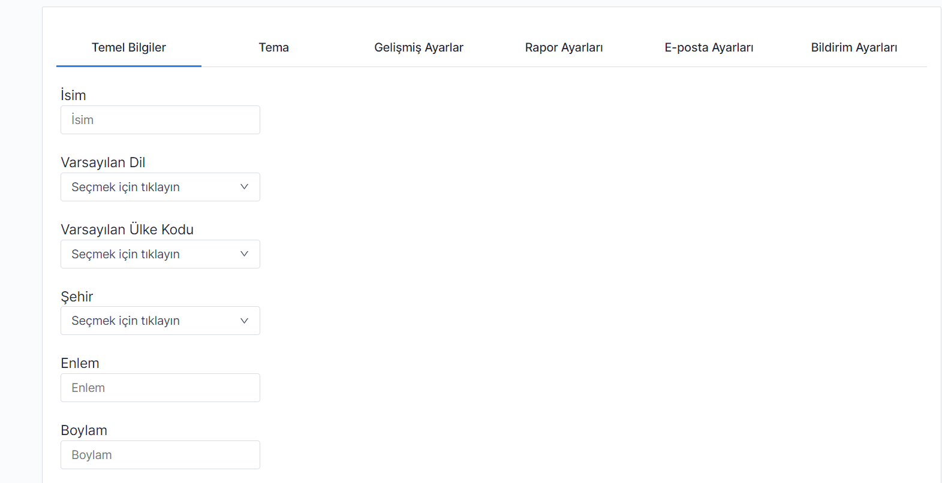Screen dimensions: 942x483
Task: Select the Rapor Ayarları tab
Action: 564,47
